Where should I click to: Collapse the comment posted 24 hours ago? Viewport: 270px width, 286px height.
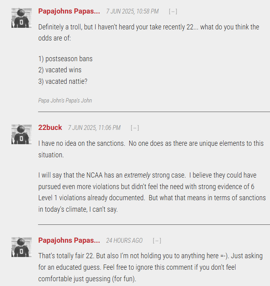pyautogui.click(x=157, y=241)
